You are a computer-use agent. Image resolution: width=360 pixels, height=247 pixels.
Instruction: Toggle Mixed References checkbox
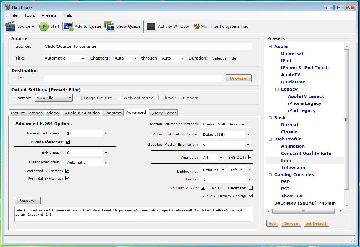pyautogui.click(x=68, y=142)
